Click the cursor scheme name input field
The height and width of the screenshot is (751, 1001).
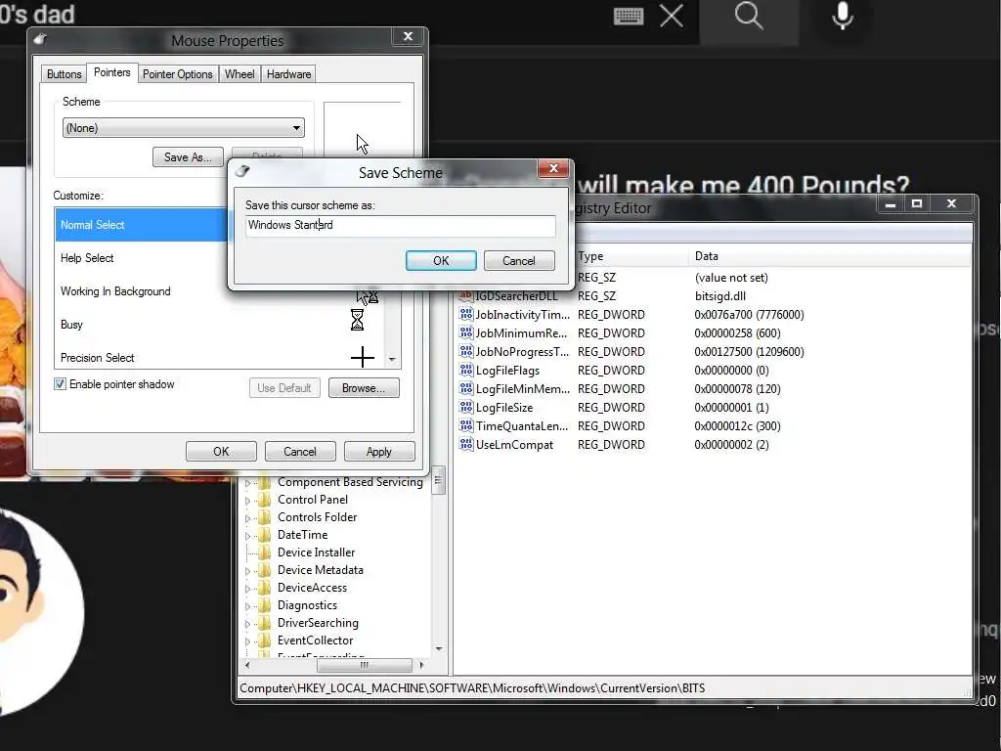400,226
